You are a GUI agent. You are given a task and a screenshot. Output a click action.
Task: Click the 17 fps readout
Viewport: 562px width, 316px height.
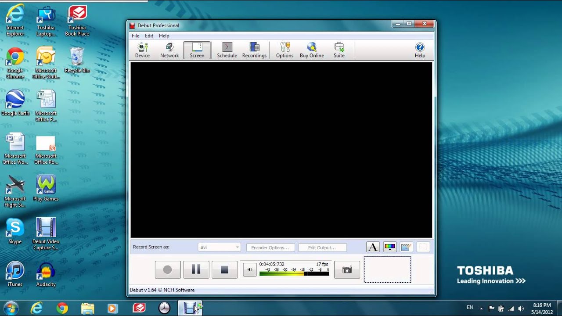(322, 264)
